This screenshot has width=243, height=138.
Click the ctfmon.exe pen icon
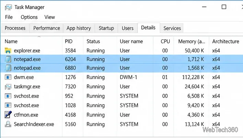point(8,115)
